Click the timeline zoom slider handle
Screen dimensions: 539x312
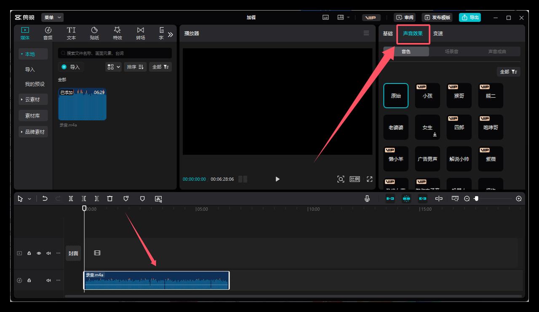tap(476, 199)
